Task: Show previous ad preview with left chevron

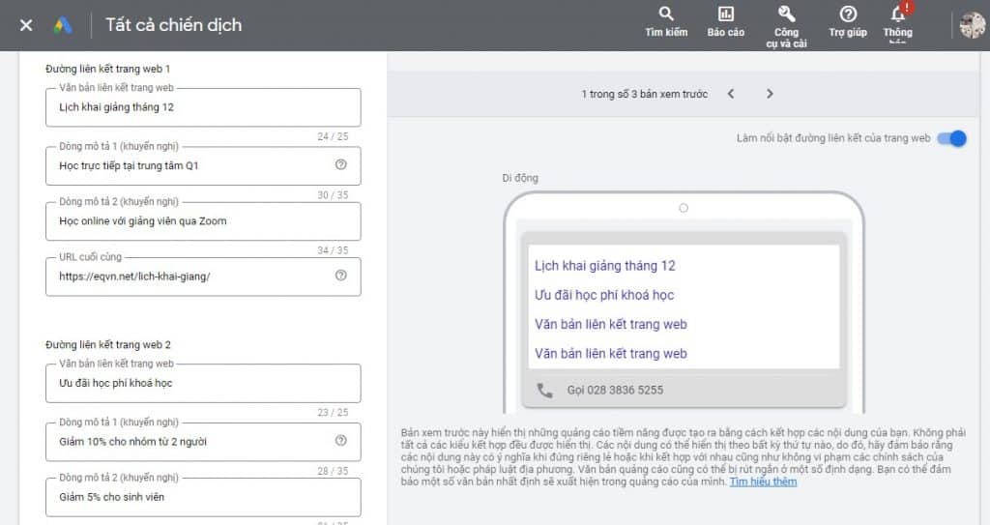Action: coord(731,94)
